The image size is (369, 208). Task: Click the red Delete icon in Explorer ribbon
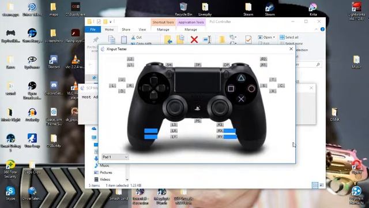[x=194, y=39]
